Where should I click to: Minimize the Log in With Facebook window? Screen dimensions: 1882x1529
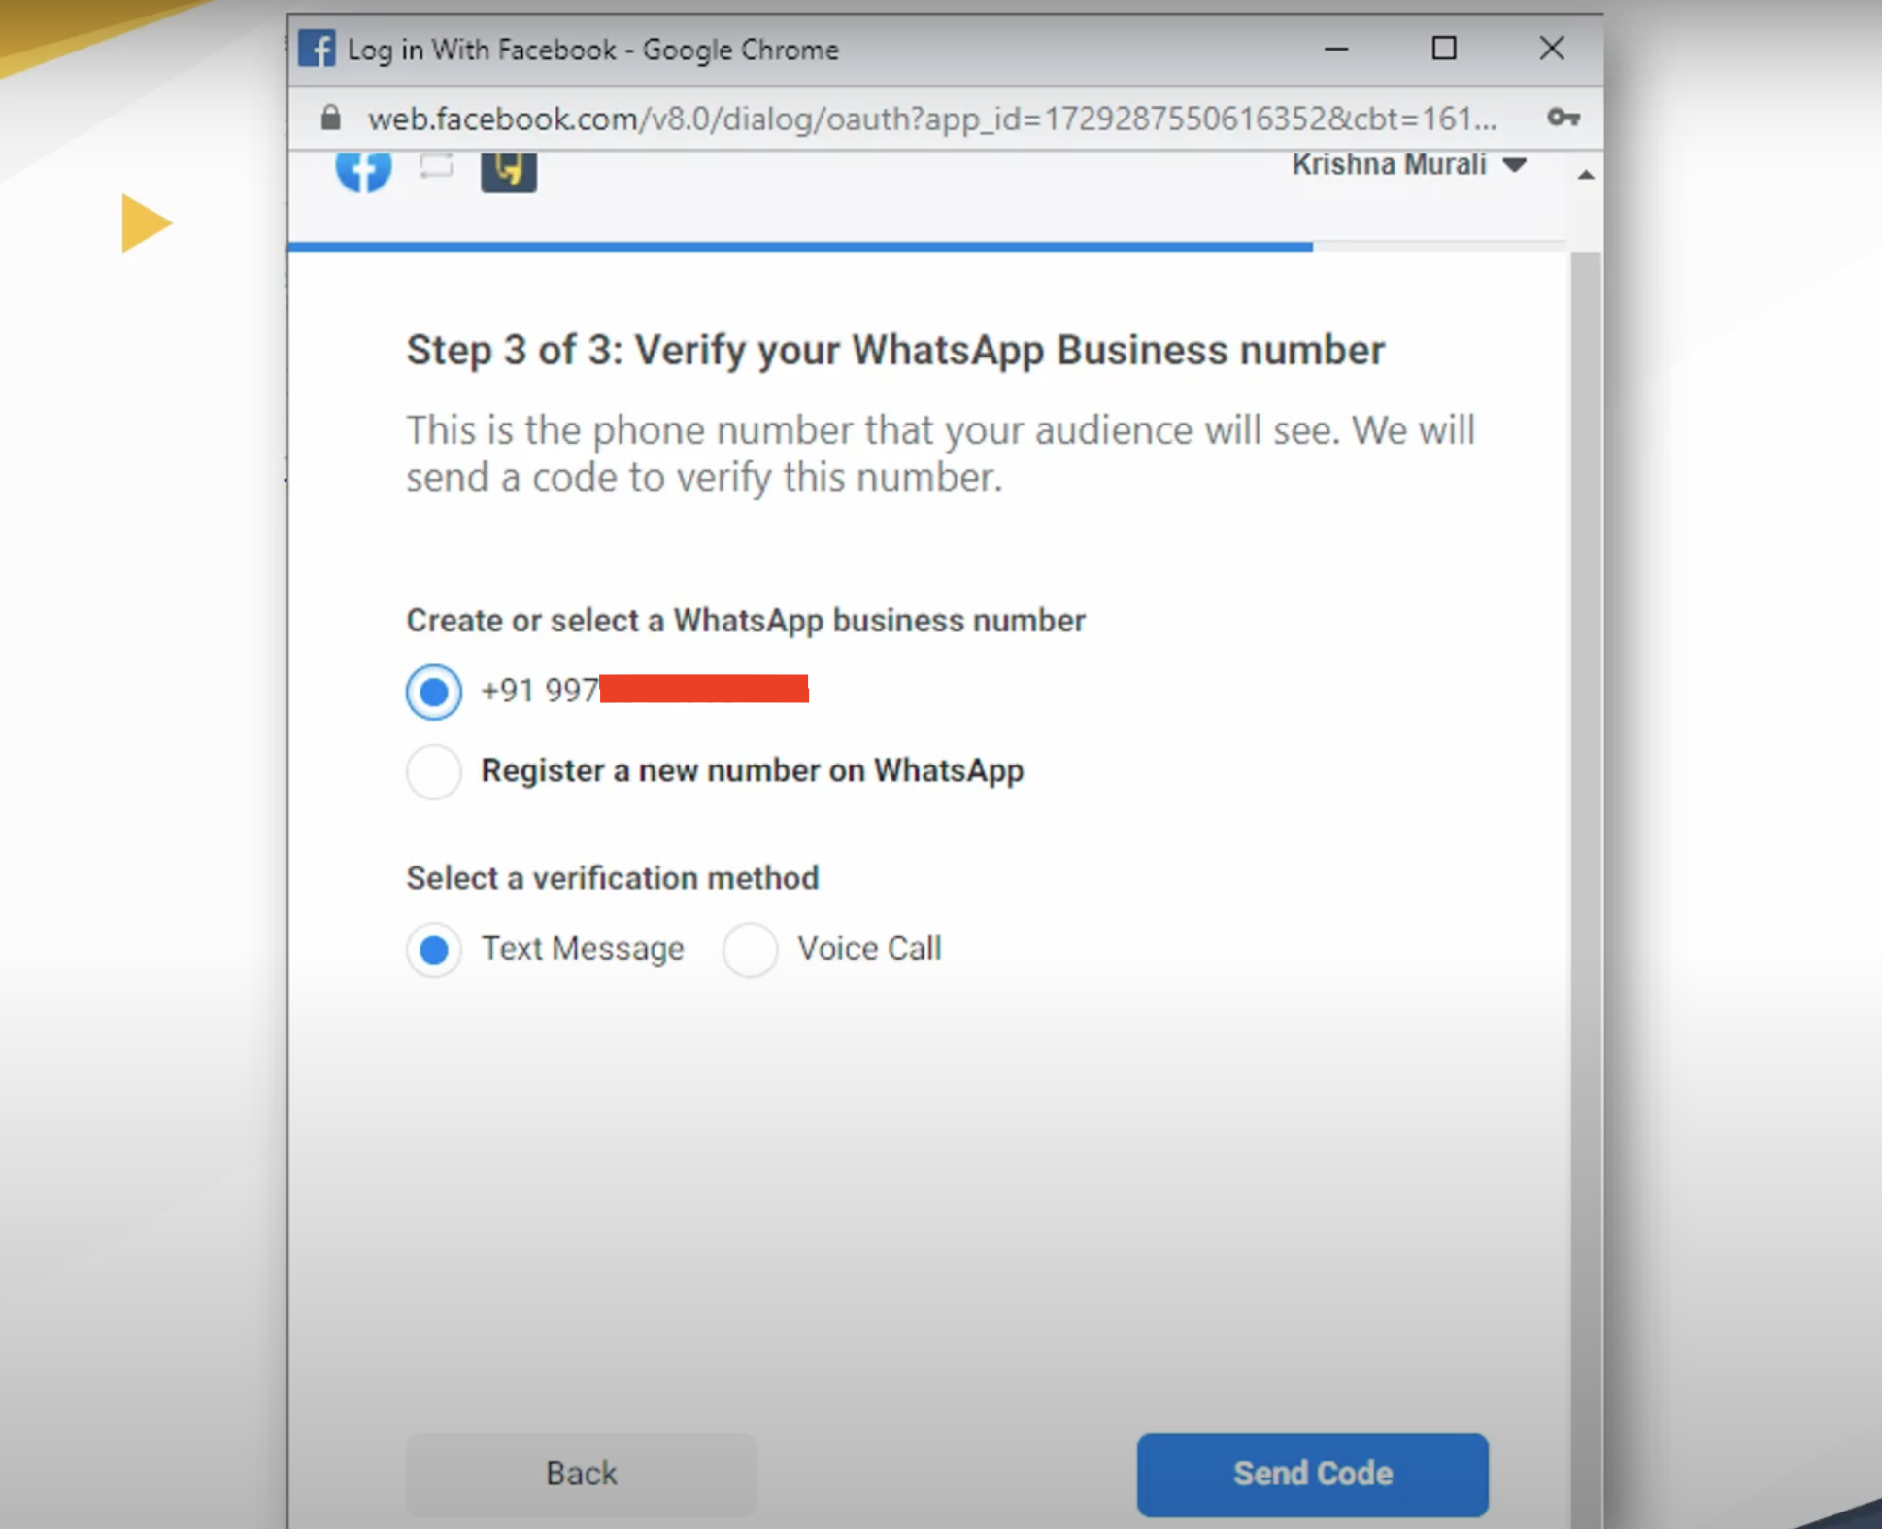1337,49
